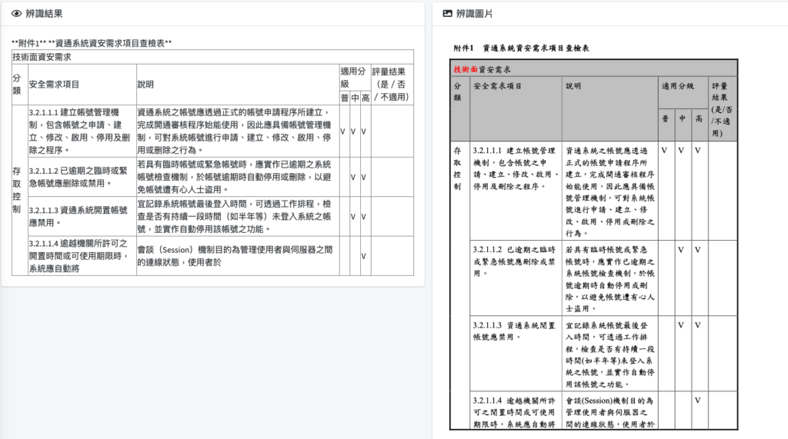788x439 pixels.
Task: Click 分類 header cell in results table
Action: [x=19, y=85]
